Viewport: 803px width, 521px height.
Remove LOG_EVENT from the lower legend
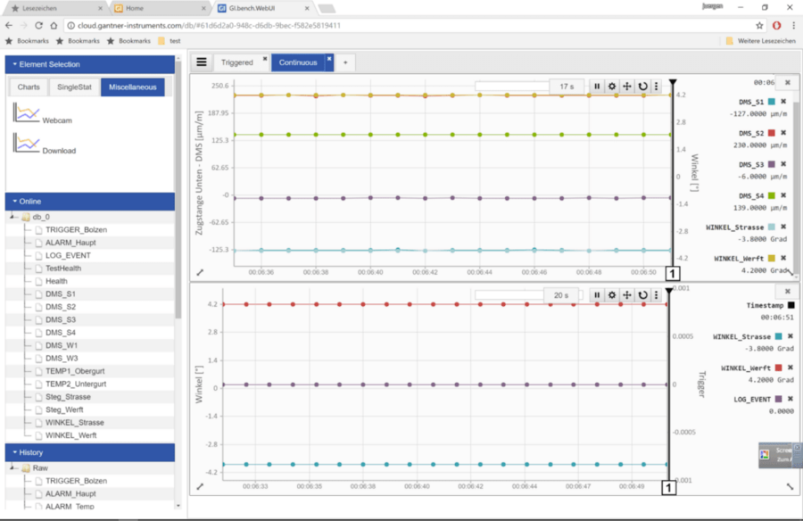791,399
